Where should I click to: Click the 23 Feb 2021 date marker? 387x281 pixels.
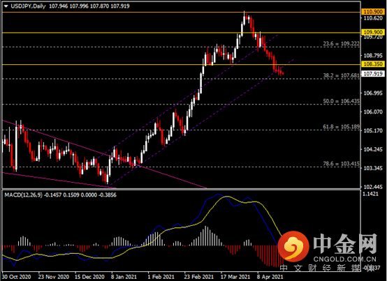pyautogui.click(x=198, y=277)
